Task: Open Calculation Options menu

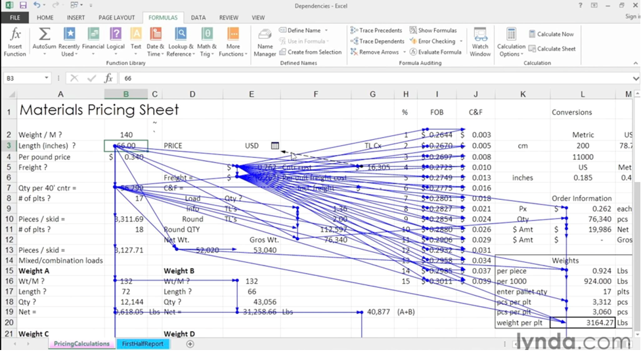Action: click(511, 42)
